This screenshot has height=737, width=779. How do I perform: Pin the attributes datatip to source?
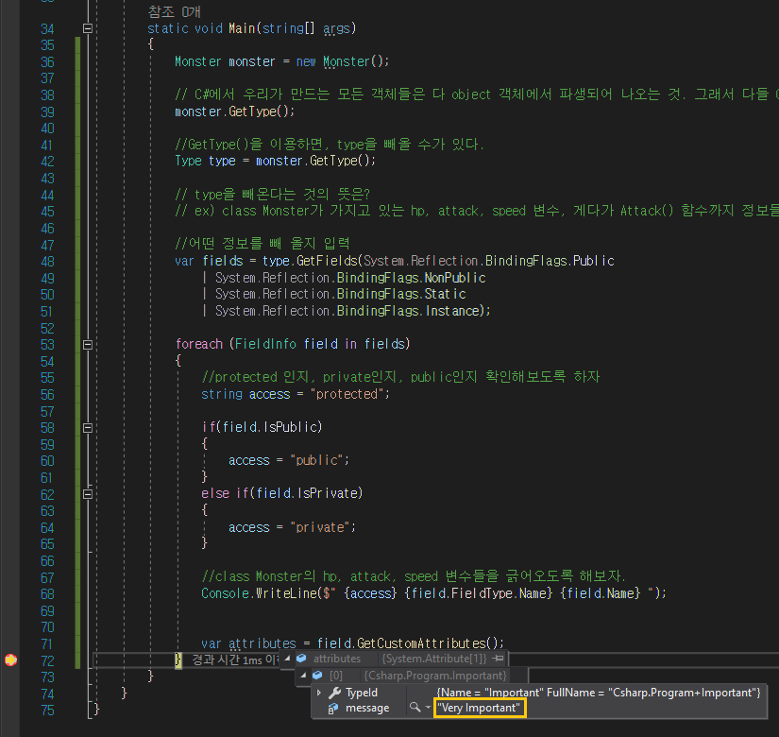pos(499,659)
